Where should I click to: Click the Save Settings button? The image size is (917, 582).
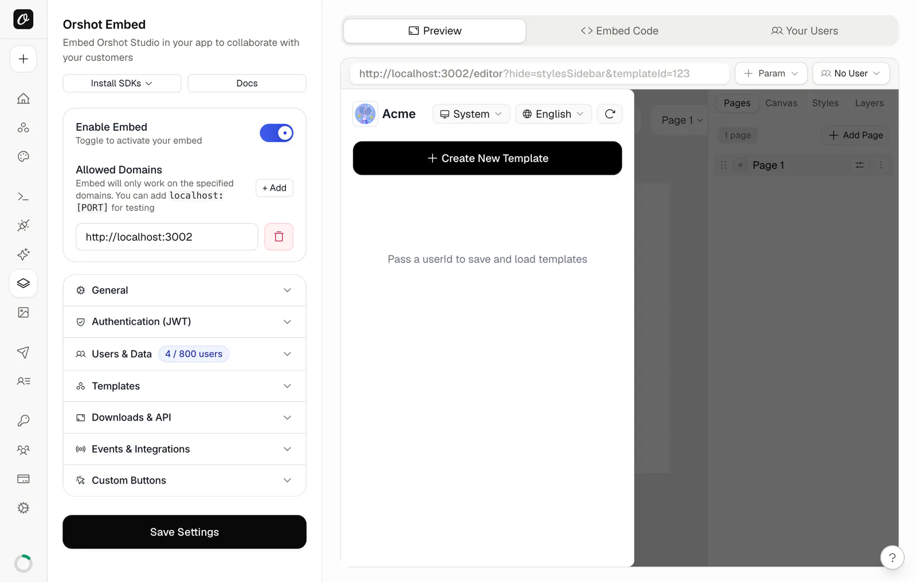(x=185, y=532)
